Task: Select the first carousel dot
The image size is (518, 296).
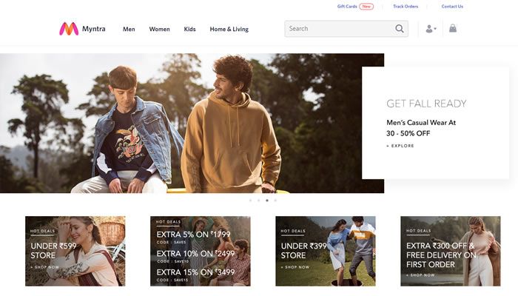Action: point(250,201)
